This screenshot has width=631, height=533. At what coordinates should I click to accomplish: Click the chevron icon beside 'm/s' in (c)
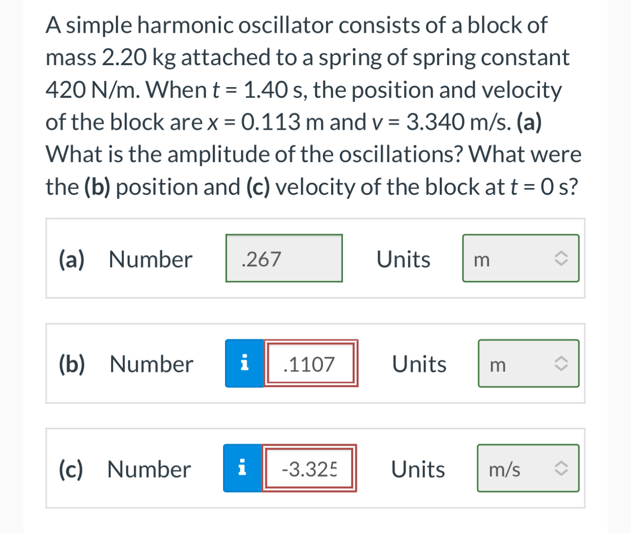tap(562, 468)
